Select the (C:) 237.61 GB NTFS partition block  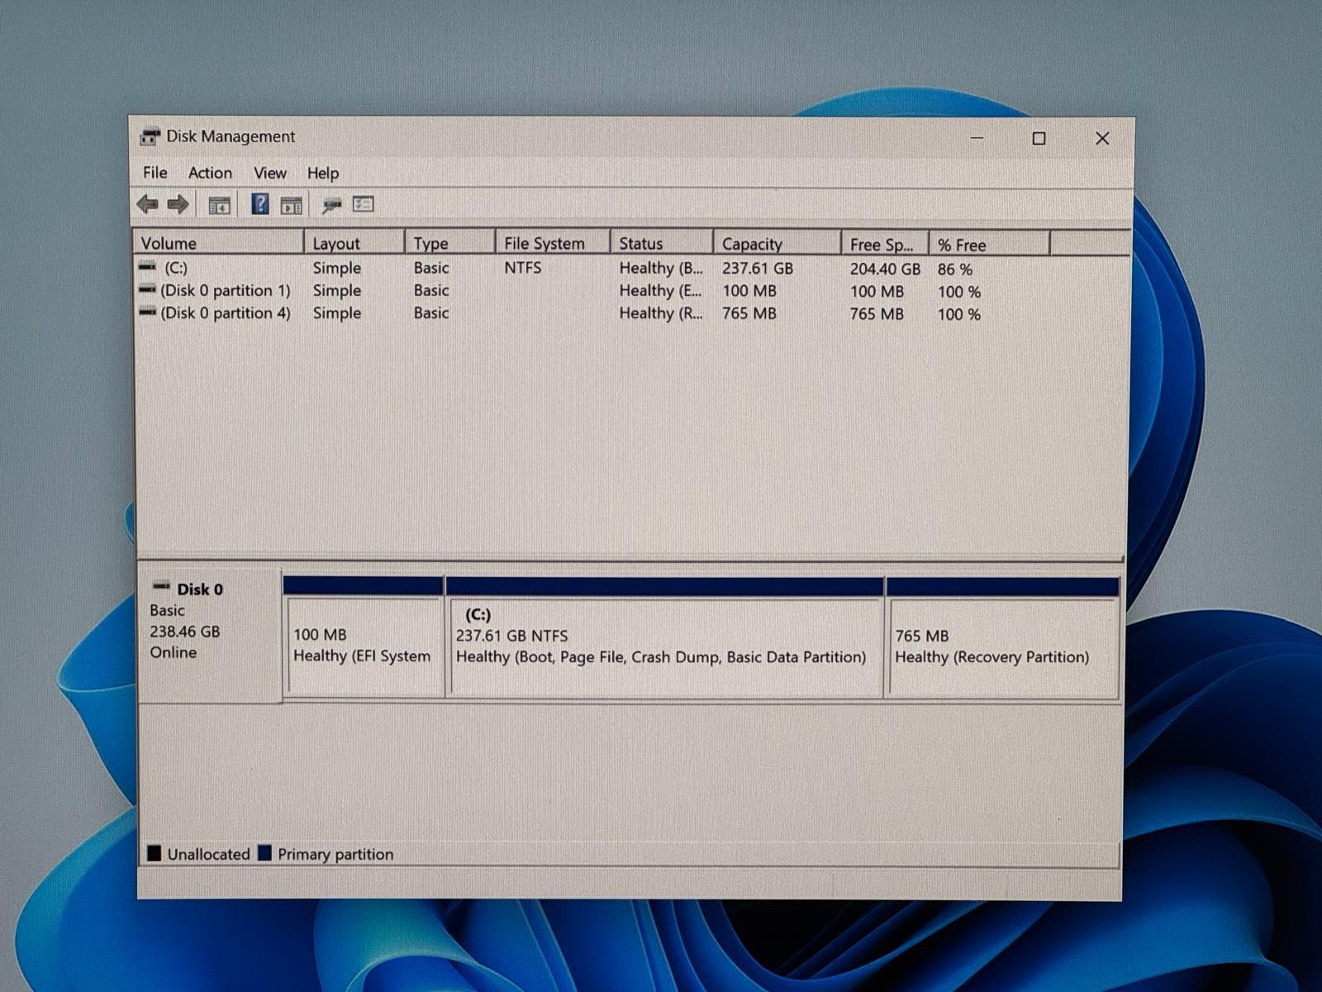pyautogui.click(x=664, y=637)
